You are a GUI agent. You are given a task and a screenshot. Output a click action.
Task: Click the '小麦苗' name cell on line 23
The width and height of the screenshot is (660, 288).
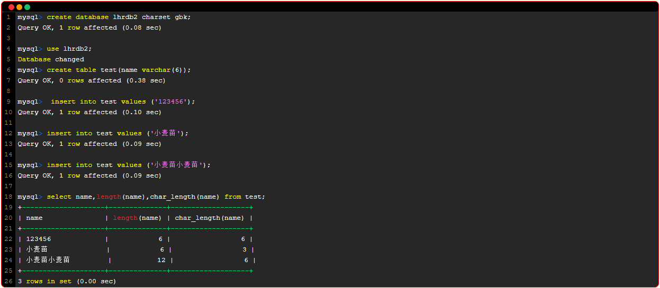coord(37,249)
